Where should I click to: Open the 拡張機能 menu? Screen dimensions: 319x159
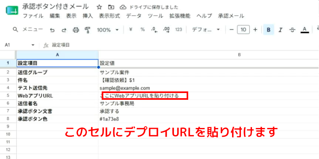(180, 16)
